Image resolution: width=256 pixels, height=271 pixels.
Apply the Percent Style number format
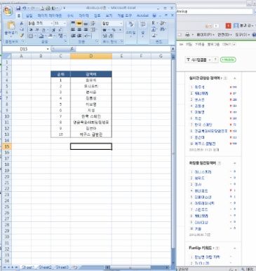pyautogui.click(x=114, y=30)
